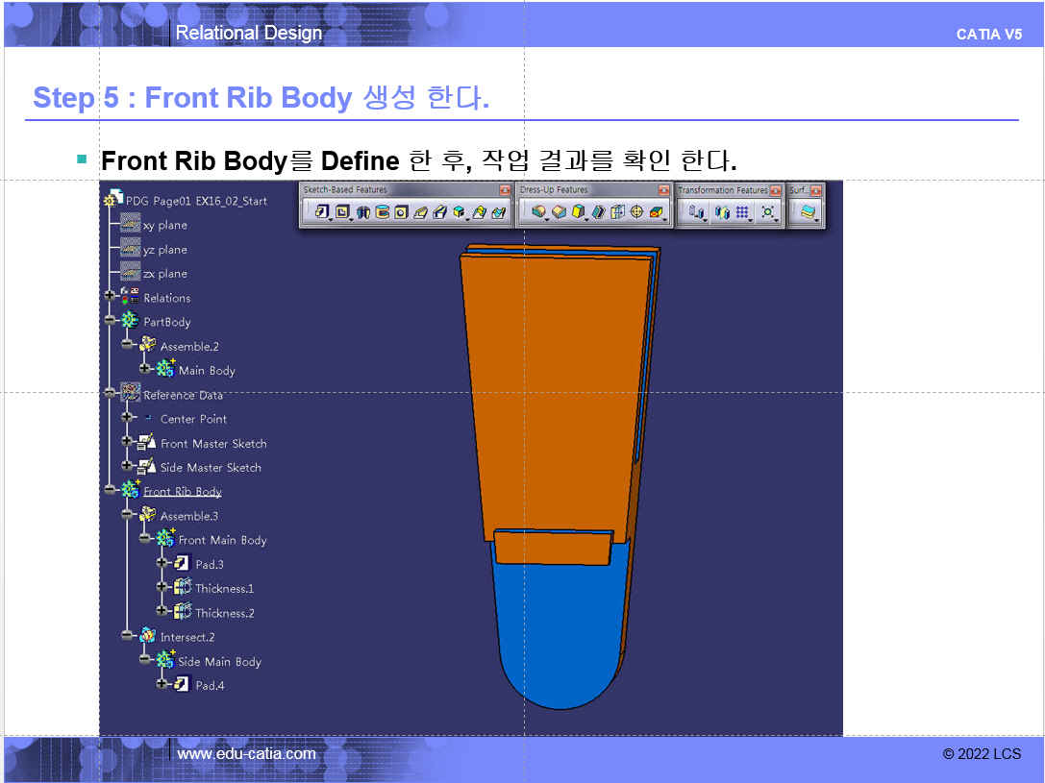Open the Rectangular Pattern tool
The image size is (1045, 783).
[x=742, y=212]
